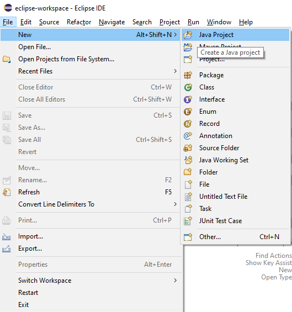The height and width of the screenshot is (312, 292).
Task: Click Show Key Assist hint text
Action: click(x=269, y=263)
